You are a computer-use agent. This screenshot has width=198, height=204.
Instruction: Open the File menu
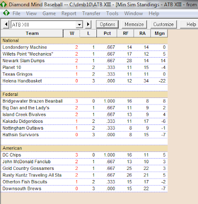click(16, 13)
